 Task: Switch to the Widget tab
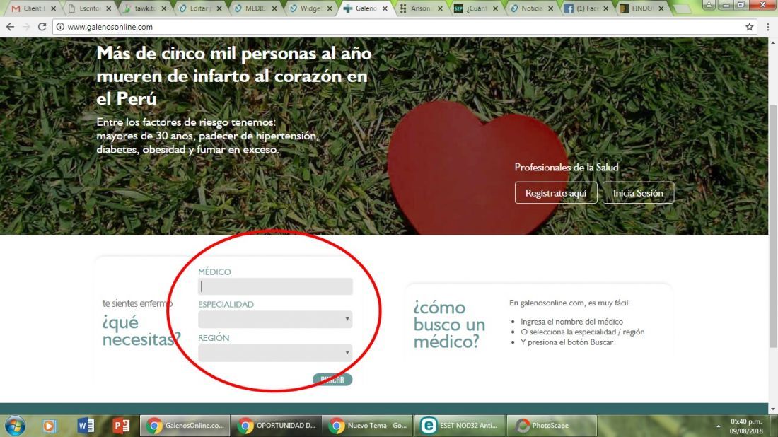click(310, 8)
